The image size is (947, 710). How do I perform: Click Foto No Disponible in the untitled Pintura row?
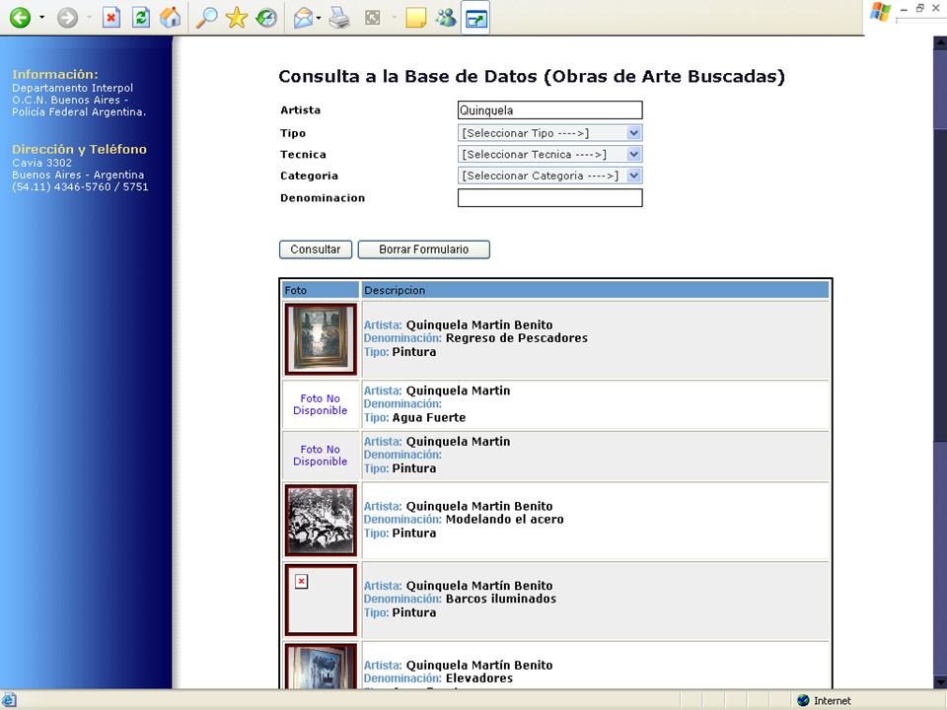320,456
